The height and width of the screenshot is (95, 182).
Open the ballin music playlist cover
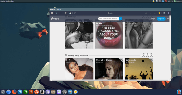(x=139, y=69)
